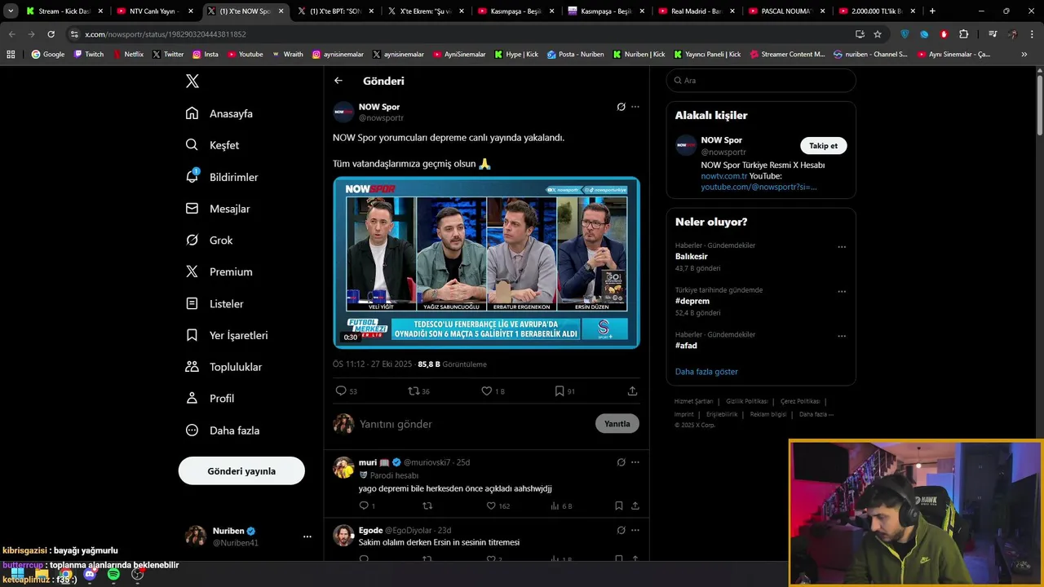
Task: Bookmark this page with star icon
Action: tap(878, 34)
